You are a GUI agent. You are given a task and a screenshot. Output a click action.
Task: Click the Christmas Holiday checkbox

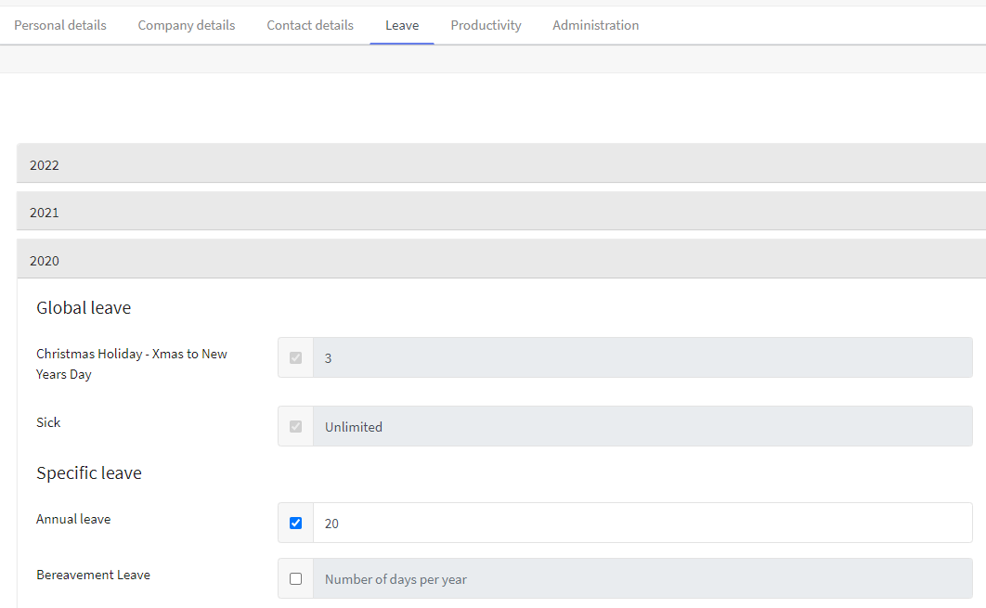(295, 357)
